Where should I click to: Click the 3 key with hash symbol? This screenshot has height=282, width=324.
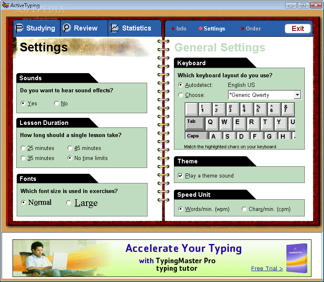point(233,109)
